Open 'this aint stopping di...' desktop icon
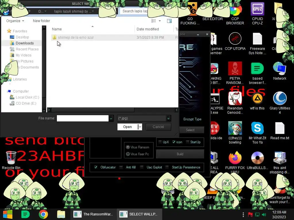 (280, 162)
